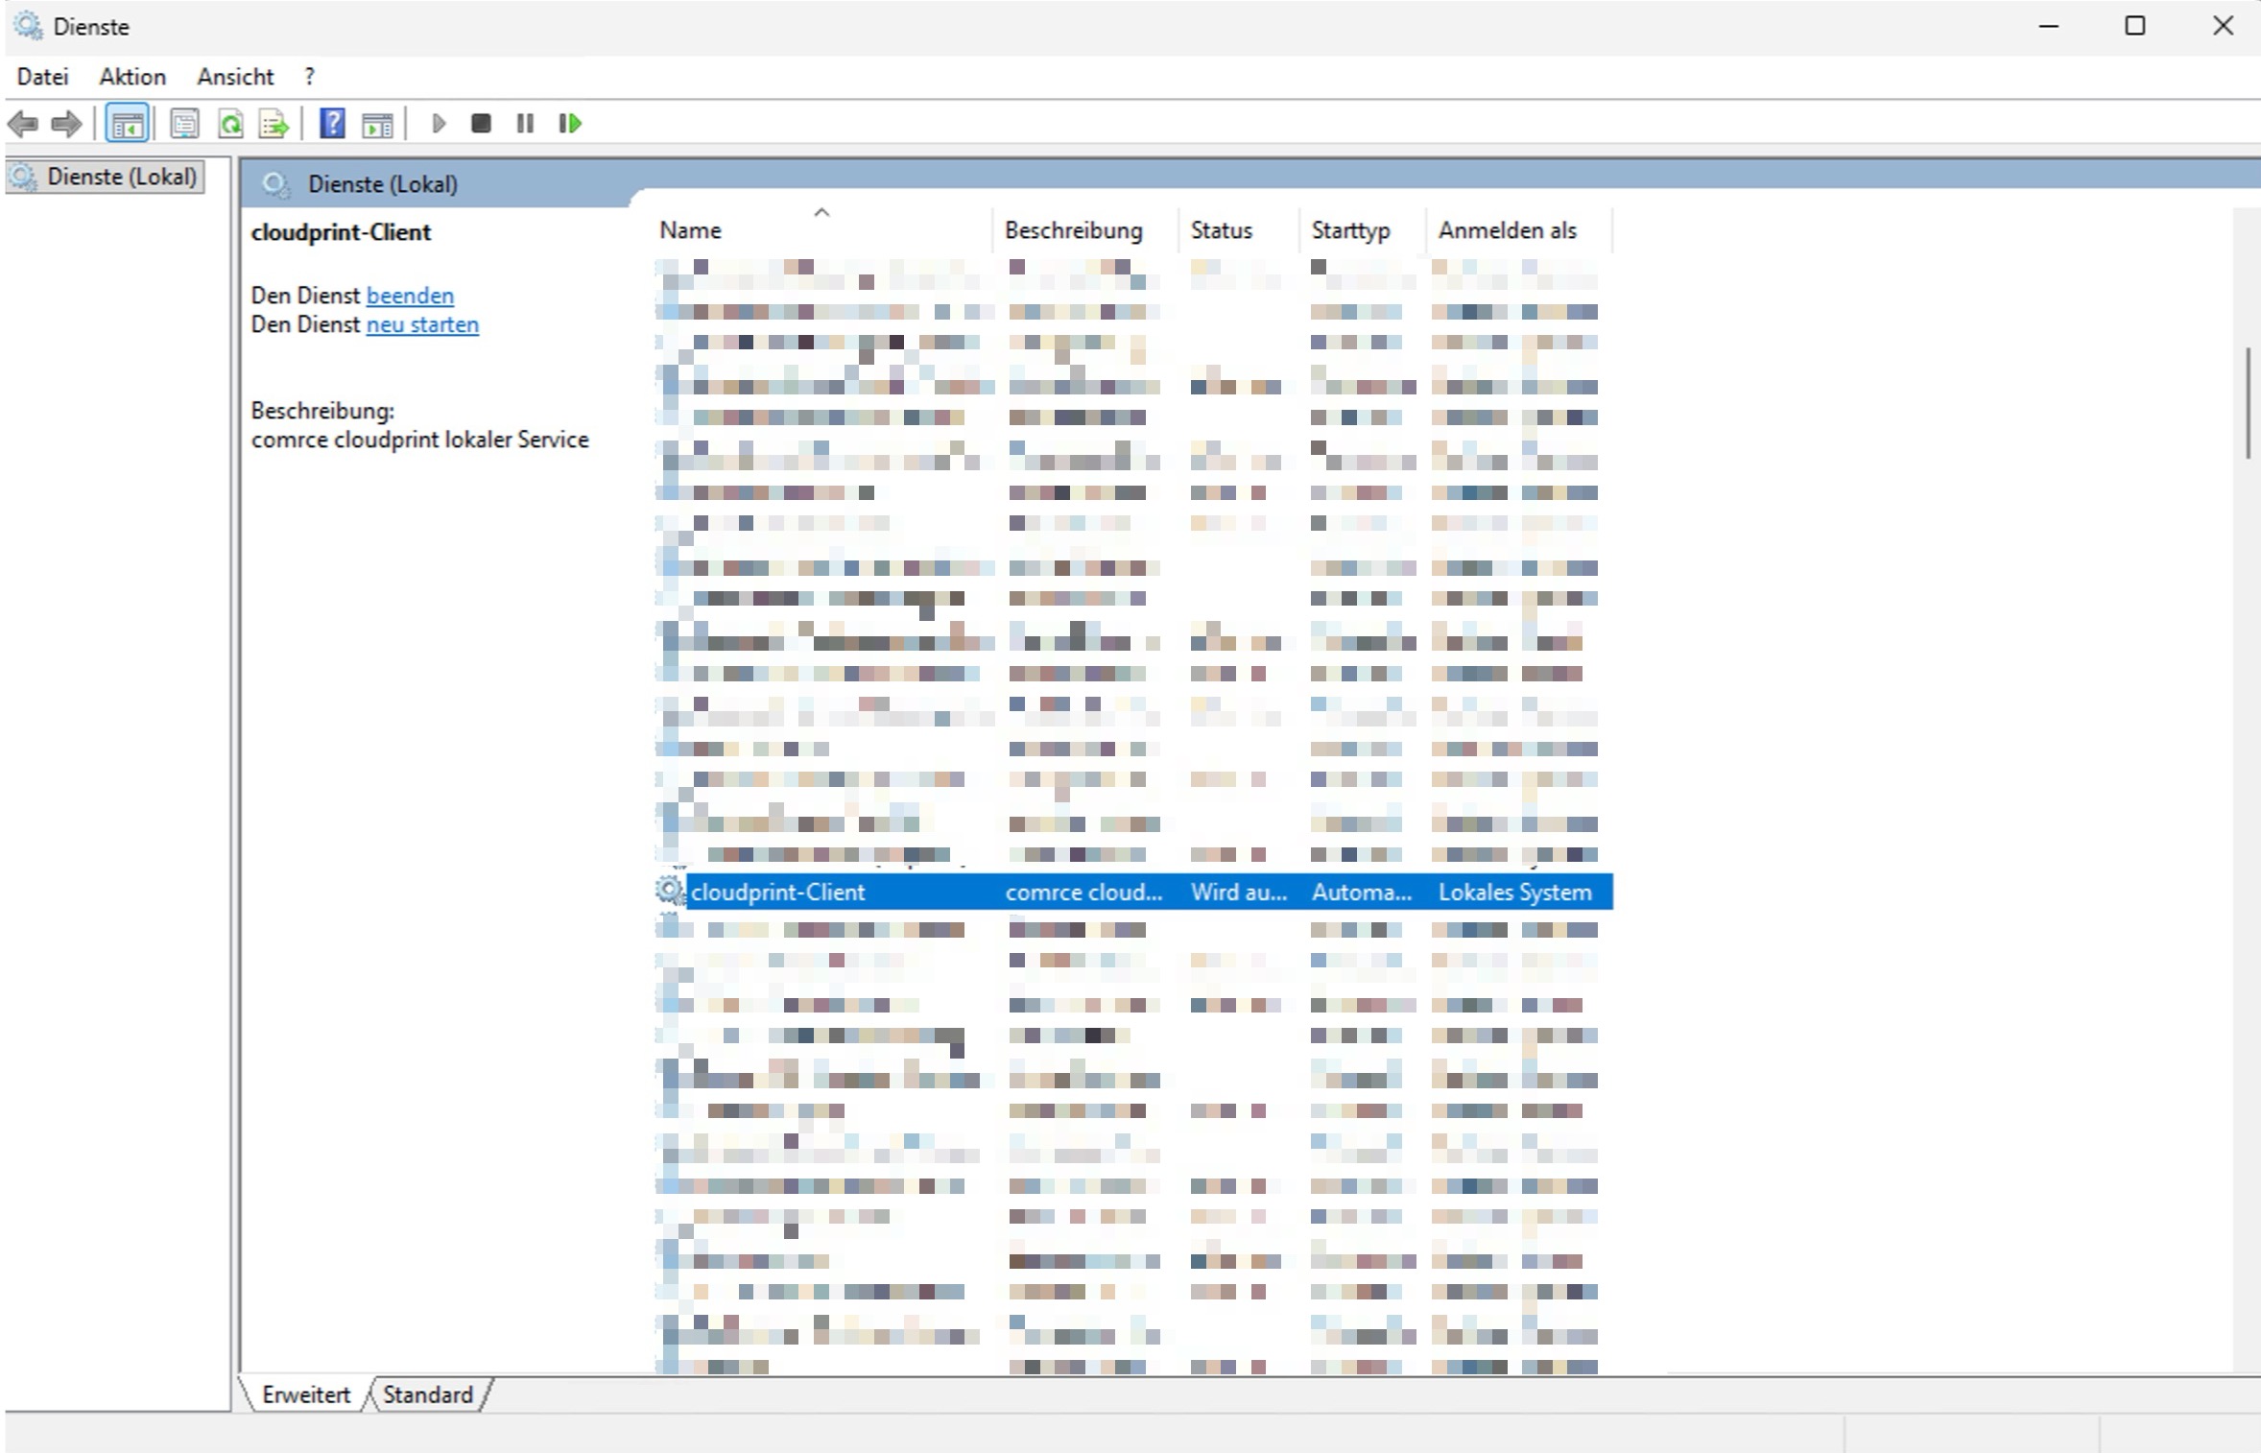Image resolution: width=2261 pixels, height=1453 pixels.
Task: Open Help via question mark icon
Action: click(332, 124)
